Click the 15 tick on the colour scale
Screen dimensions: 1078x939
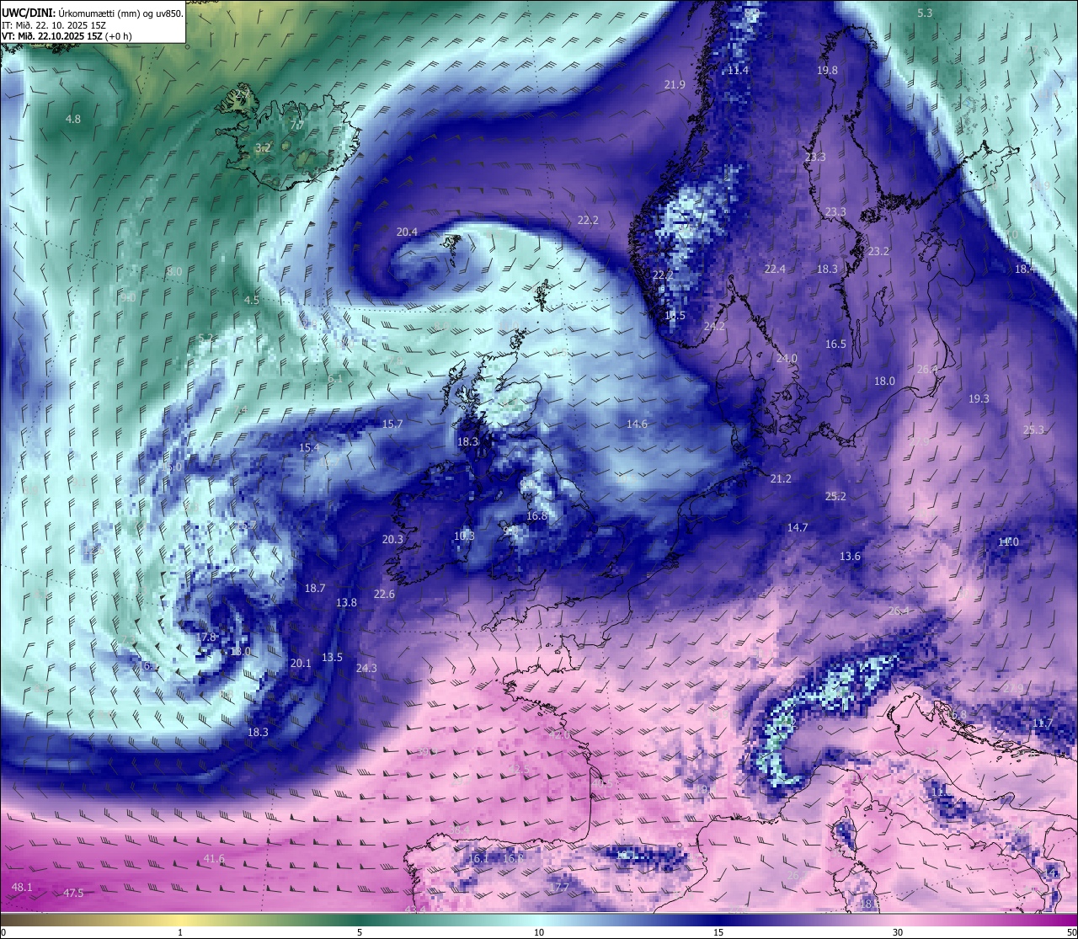[718, 932]
